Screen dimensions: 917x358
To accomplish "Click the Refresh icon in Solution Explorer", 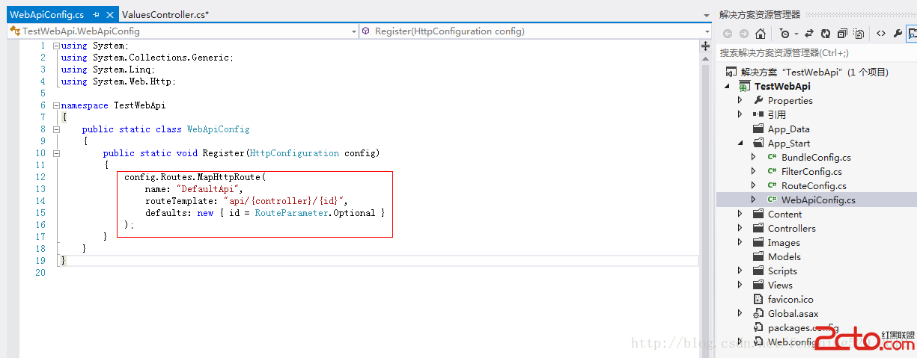I will 826,34.
